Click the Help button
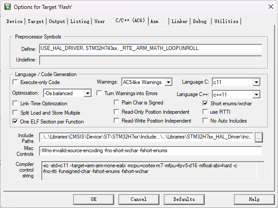 [254, 199]
